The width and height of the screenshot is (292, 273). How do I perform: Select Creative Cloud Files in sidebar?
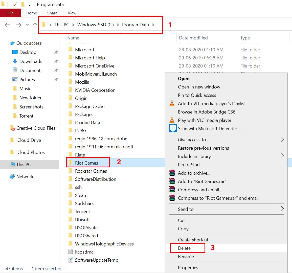(x=36, y=128)
